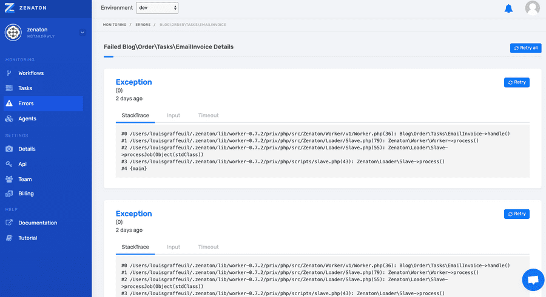
Task: Click the first Exception title
Action: click(x=133, y=82)
